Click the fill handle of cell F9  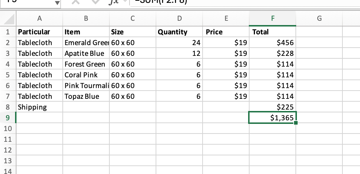coord(296,123)
